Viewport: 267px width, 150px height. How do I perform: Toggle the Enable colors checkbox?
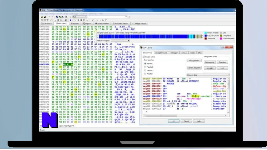144,57
